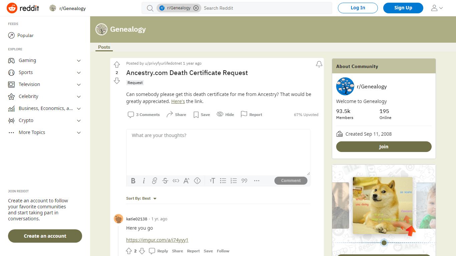The image size is (456, 256).
Task: Downvote katie02138's comment
Action: [142, 251]
